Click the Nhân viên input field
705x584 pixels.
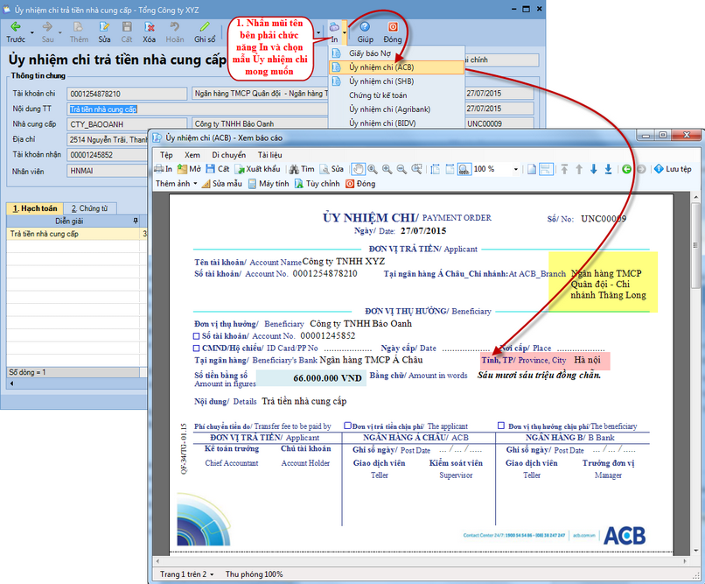coord(107,171)
